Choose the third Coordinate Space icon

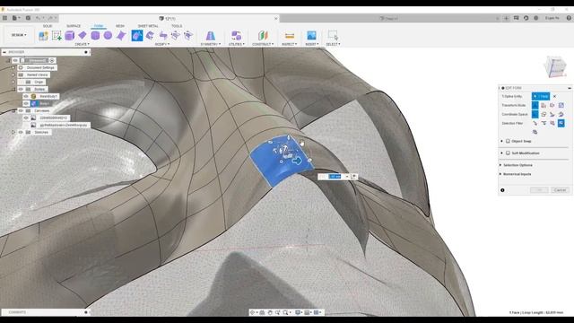click(552, 114)
